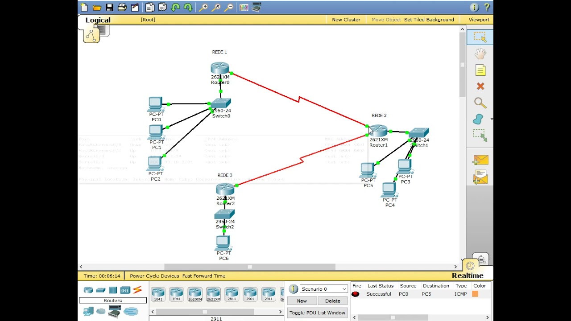Click Set Tiled Background
Screen dimensions: 571x321
pos(429,20)
